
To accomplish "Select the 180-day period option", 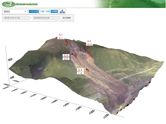I will pos(47,11).
